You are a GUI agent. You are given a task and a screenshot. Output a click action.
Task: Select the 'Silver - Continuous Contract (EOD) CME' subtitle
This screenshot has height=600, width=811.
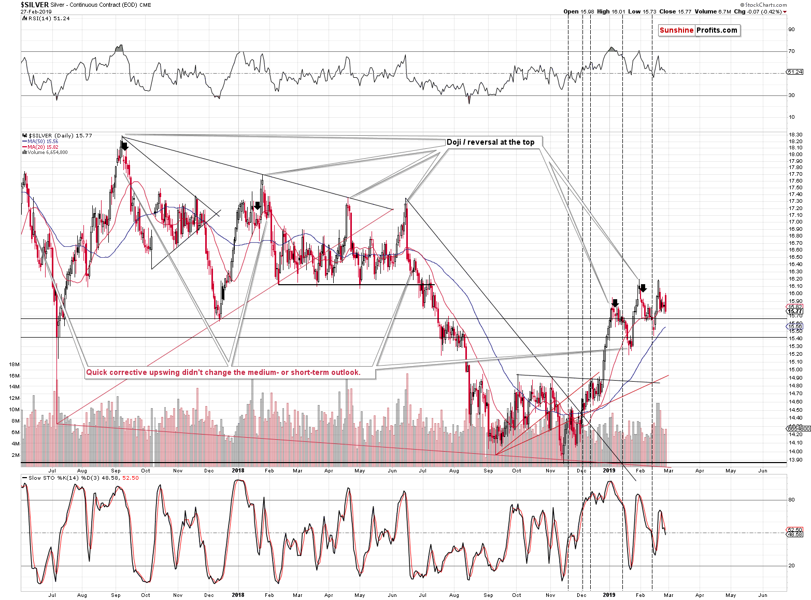pos(101,5)
